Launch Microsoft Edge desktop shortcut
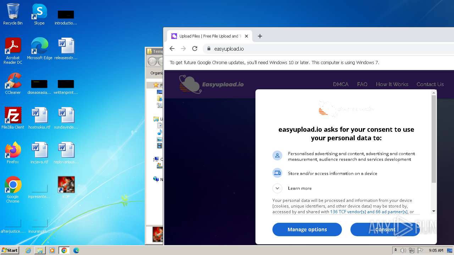Image resolution: width=454 pixels, height=255 pixels. [x=39, y=49]
